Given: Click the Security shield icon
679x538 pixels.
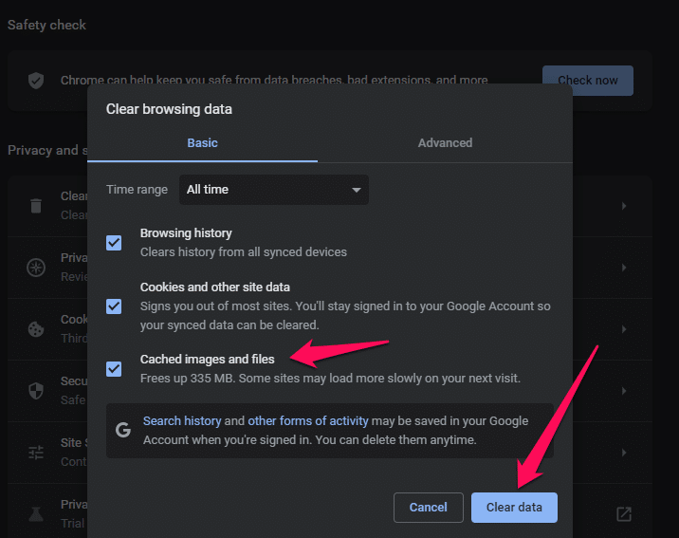Looking at the screenshot, I should pos(36,391).
